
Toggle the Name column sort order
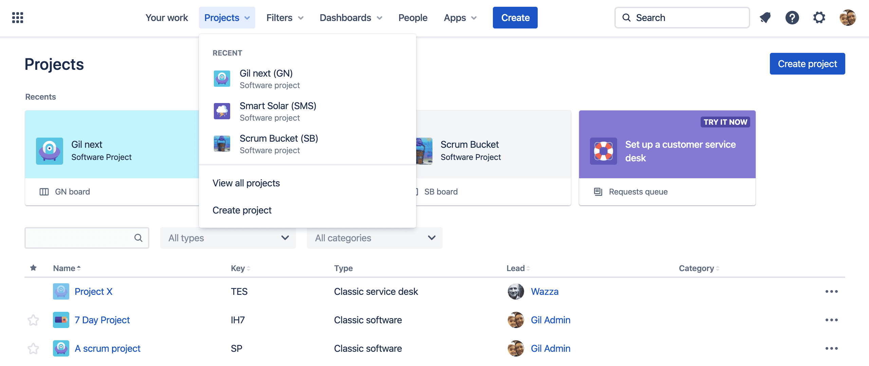coord(67,268)
